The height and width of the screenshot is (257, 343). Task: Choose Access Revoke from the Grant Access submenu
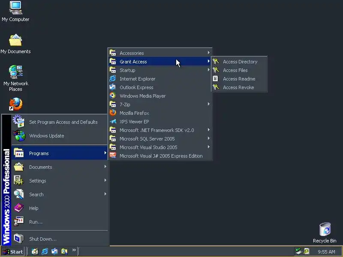click(x=239, y=87)
